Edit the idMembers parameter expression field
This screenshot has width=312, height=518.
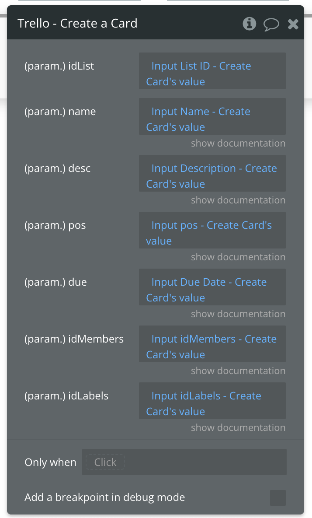point(212,343)
